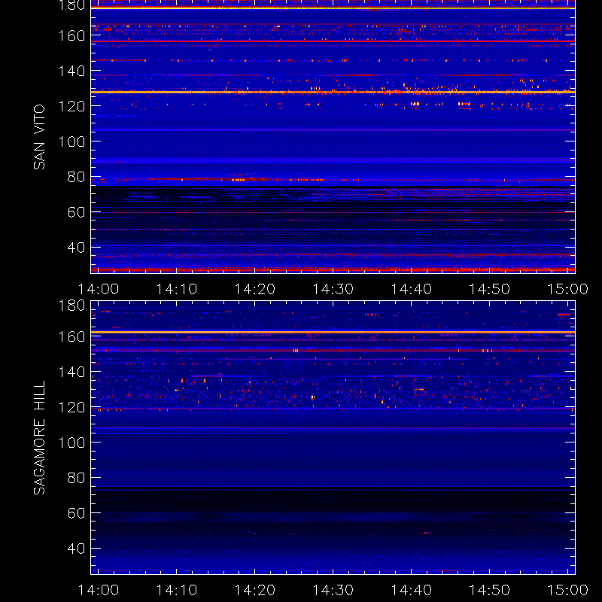The image size is (602, 602).
Task: Select the 100 label on San Vito axis
Action: [71, 141]
